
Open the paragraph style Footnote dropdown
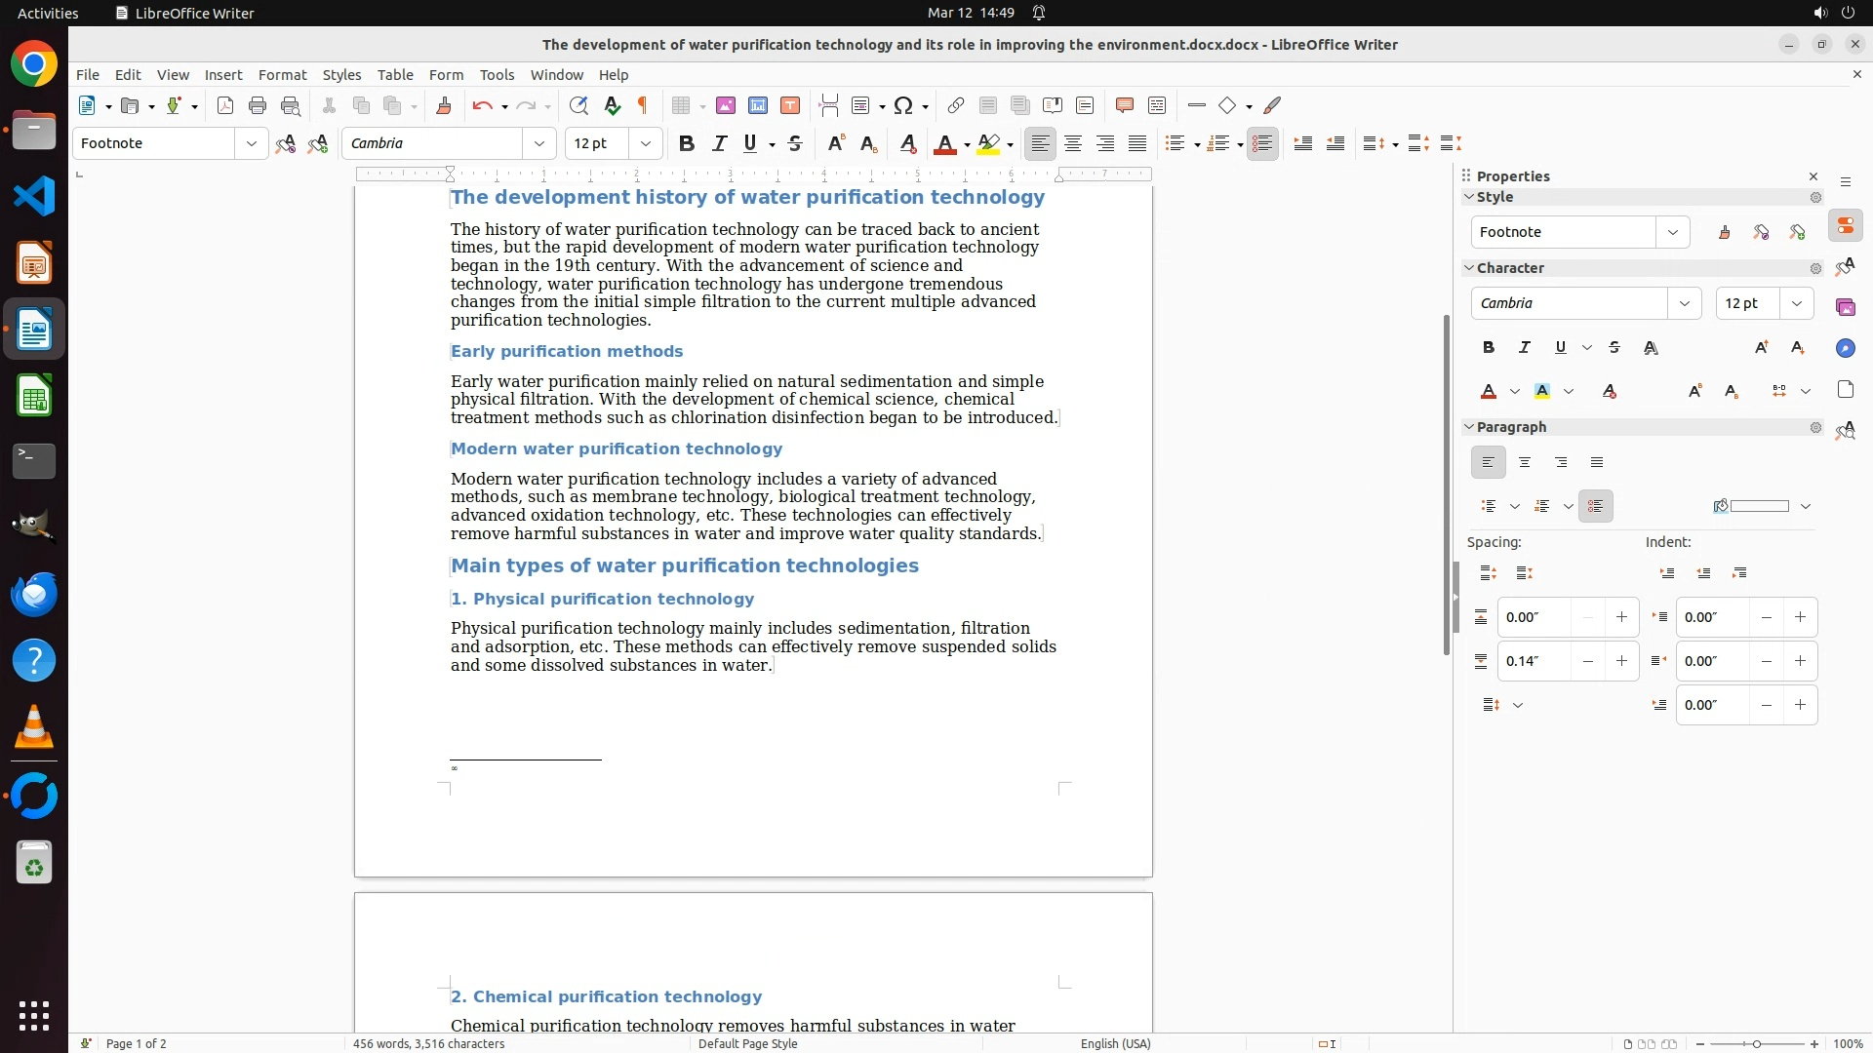pyautogui.click(x=252, y=144)
